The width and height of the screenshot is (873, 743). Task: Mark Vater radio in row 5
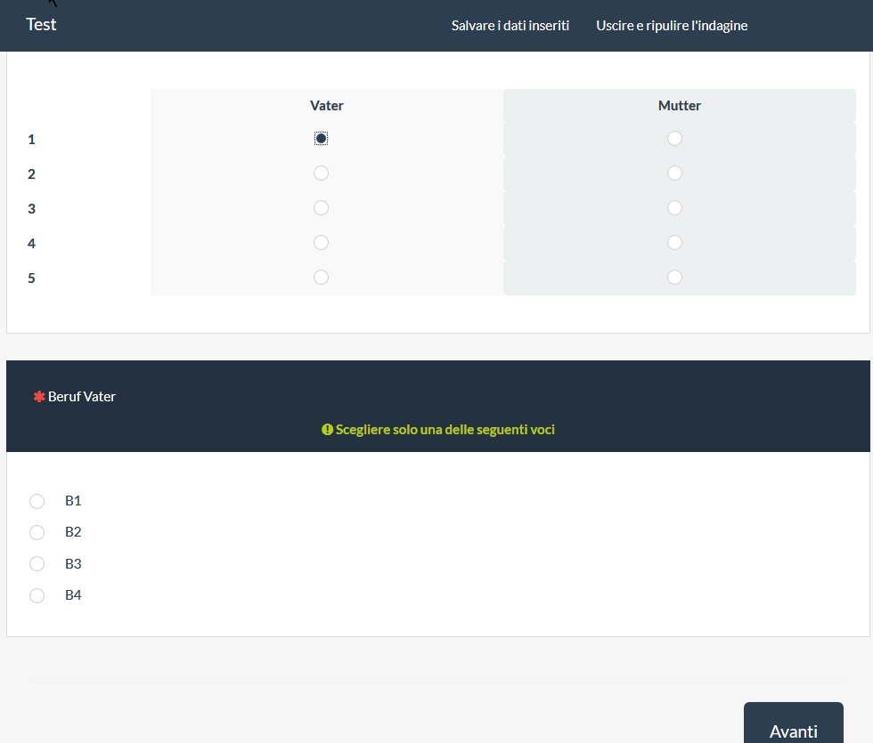(x=322, y=278)
